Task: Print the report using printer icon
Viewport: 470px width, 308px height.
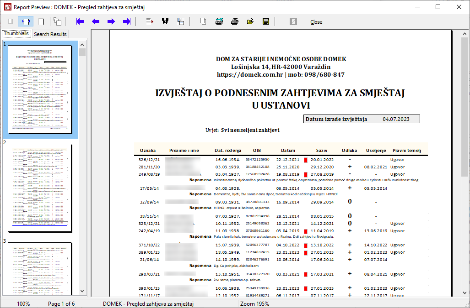Action: (235, 21)
